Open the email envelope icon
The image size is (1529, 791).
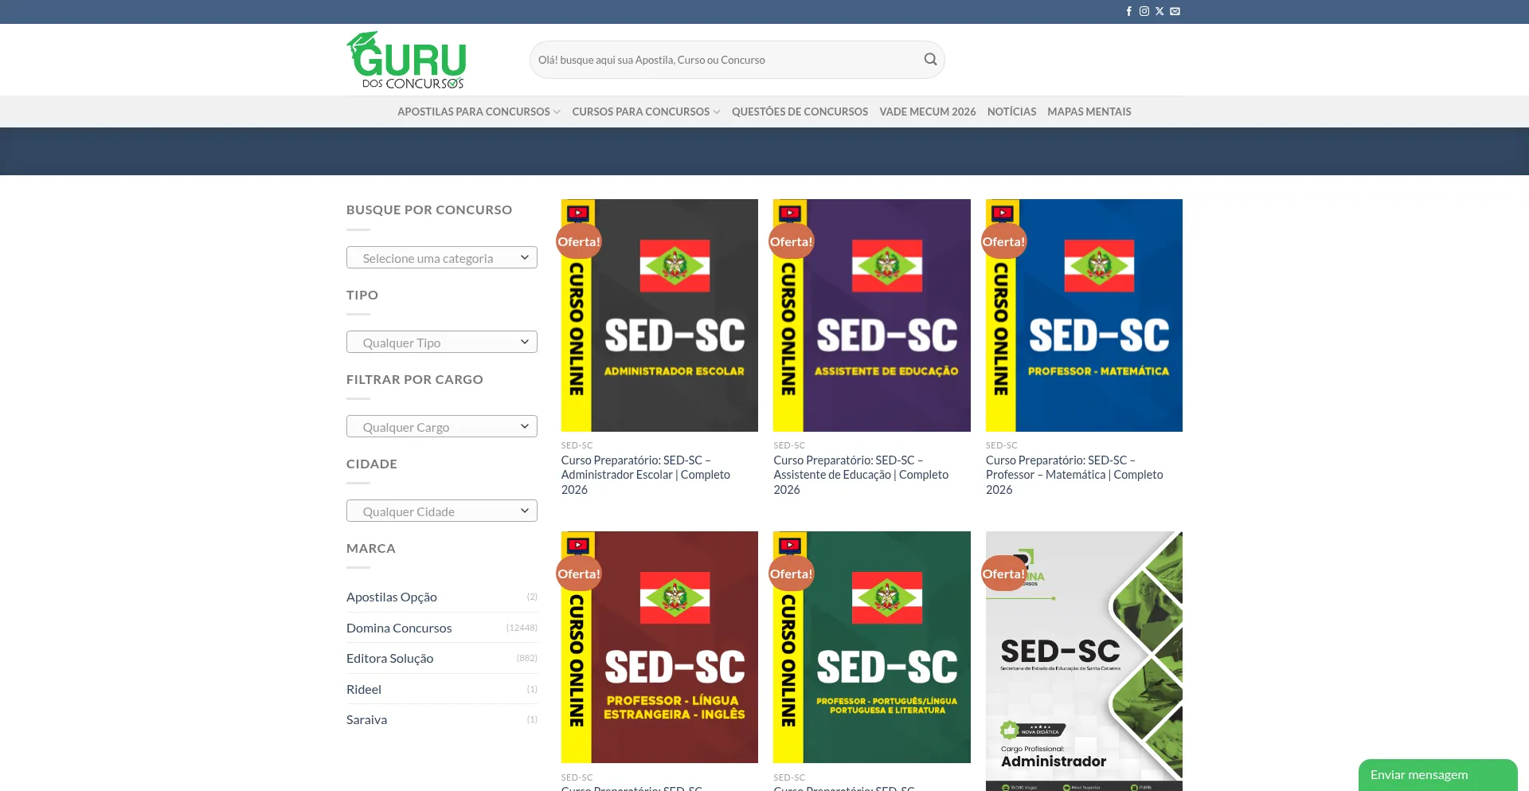tap(1175, 11)
